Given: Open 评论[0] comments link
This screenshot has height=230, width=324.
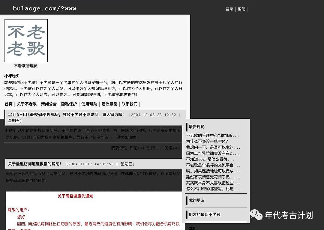Looking at the screenshot, I should point(137,148).
